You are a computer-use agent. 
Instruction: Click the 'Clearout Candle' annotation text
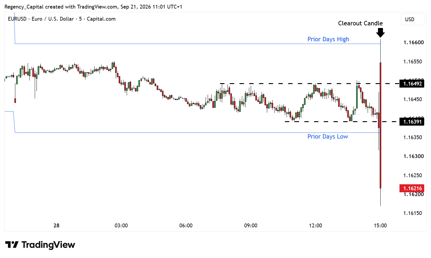point(360,23)
